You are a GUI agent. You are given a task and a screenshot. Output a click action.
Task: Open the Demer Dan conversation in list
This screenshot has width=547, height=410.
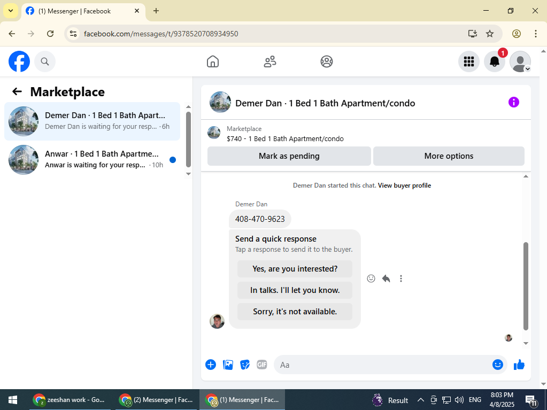point(92,121)
